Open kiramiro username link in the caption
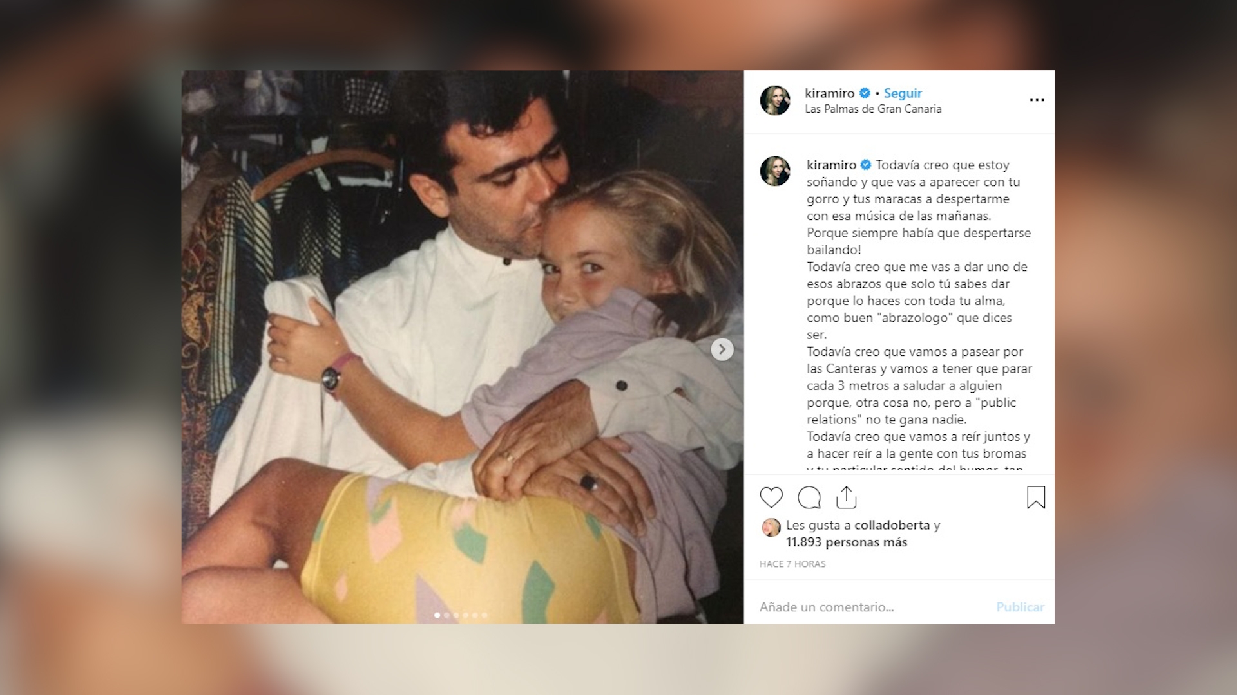This screenshot has width=1237, height=695. pyautogui.click(x=832, y=165)
